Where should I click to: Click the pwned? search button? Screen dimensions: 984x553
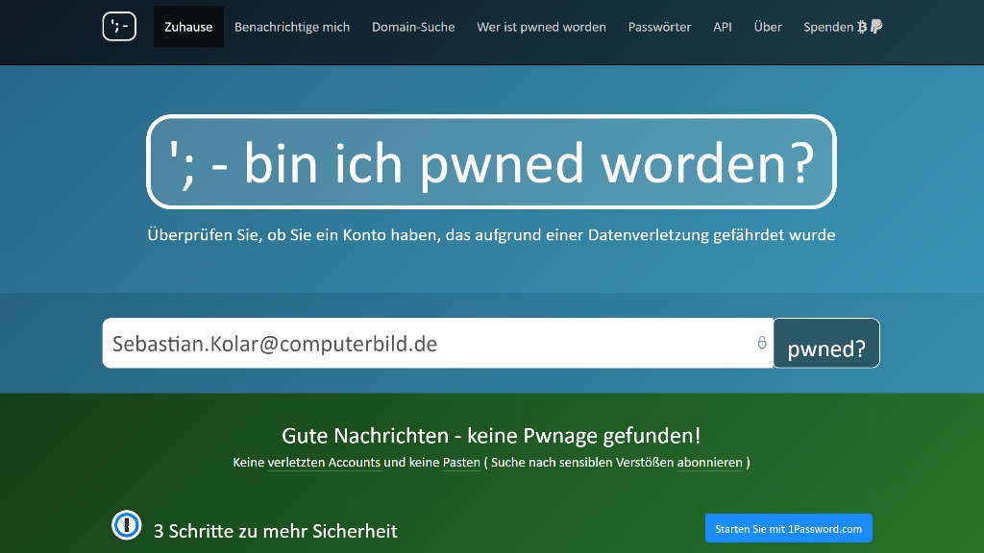pyautogui.click(x=825, y=343)
